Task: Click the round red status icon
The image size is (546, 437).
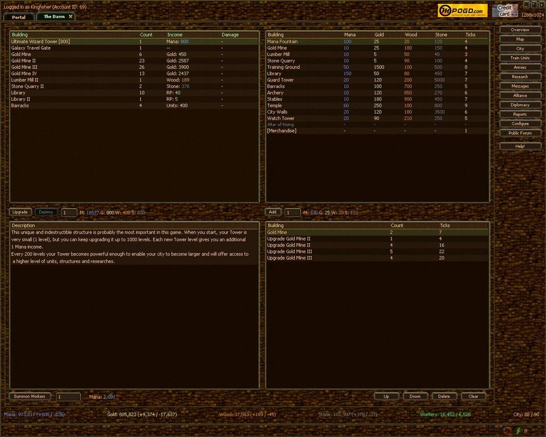Action: 507,431
